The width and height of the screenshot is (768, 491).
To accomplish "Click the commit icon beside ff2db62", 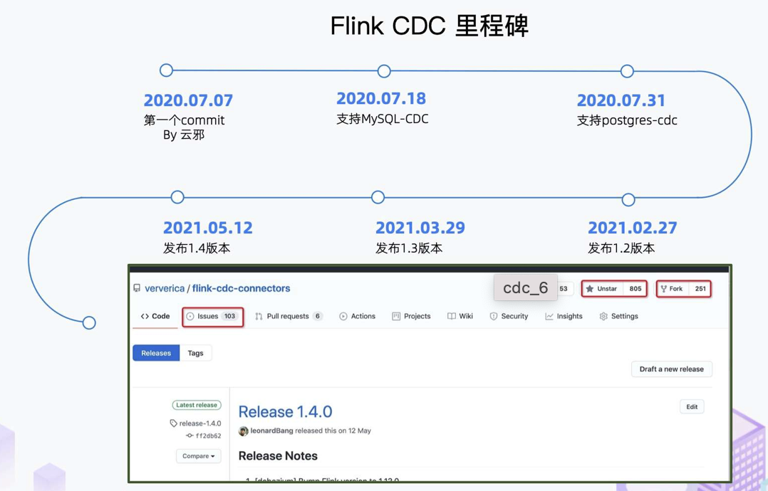I will pyautogui.click(x=190, y=435).
